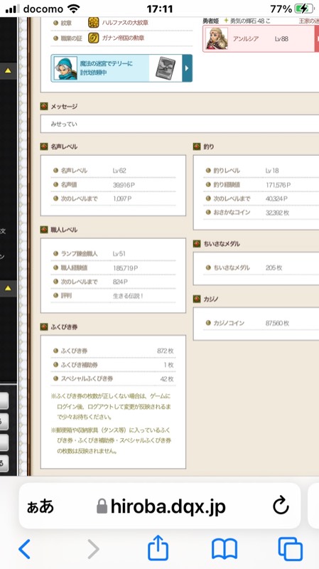Tap the メッセージ section heading icon
Screen dimensions: 319x569
[44, 106]
